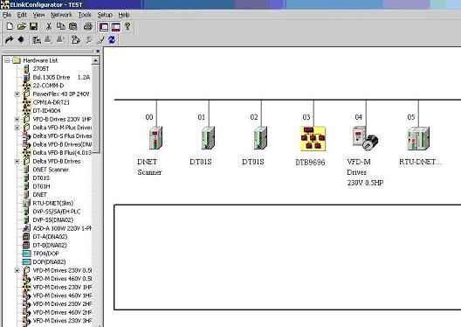
Task: Open a file with the folder icon
Action: pyautogui.click(x=21, y=26)
